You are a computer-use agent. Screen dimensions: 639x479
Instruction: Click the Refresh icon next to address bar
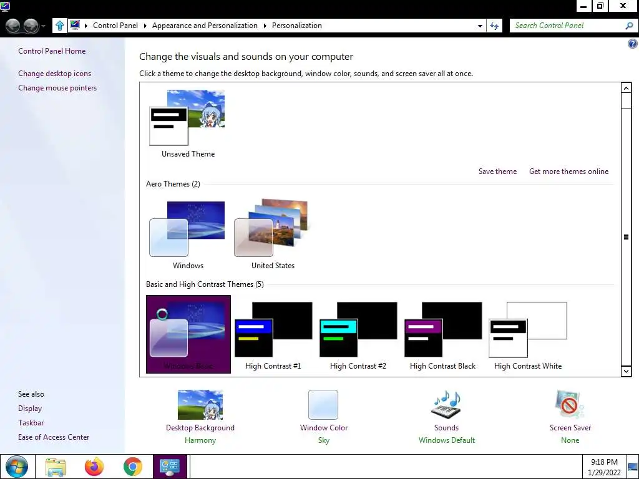(494, 26)
